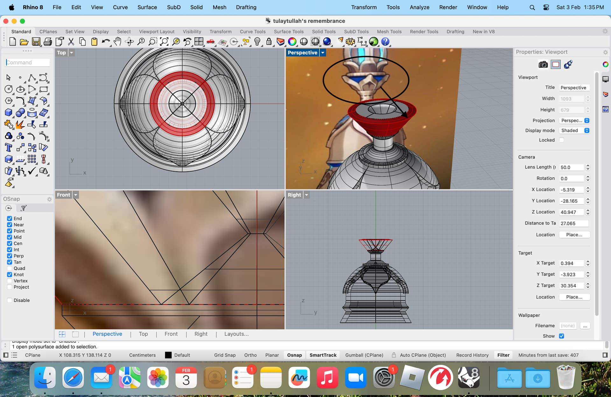Image resolution: width=611 pixels, height=397 pixels.
Task: Select the Top viewport tab at bottom
Action: click(143, 334)
